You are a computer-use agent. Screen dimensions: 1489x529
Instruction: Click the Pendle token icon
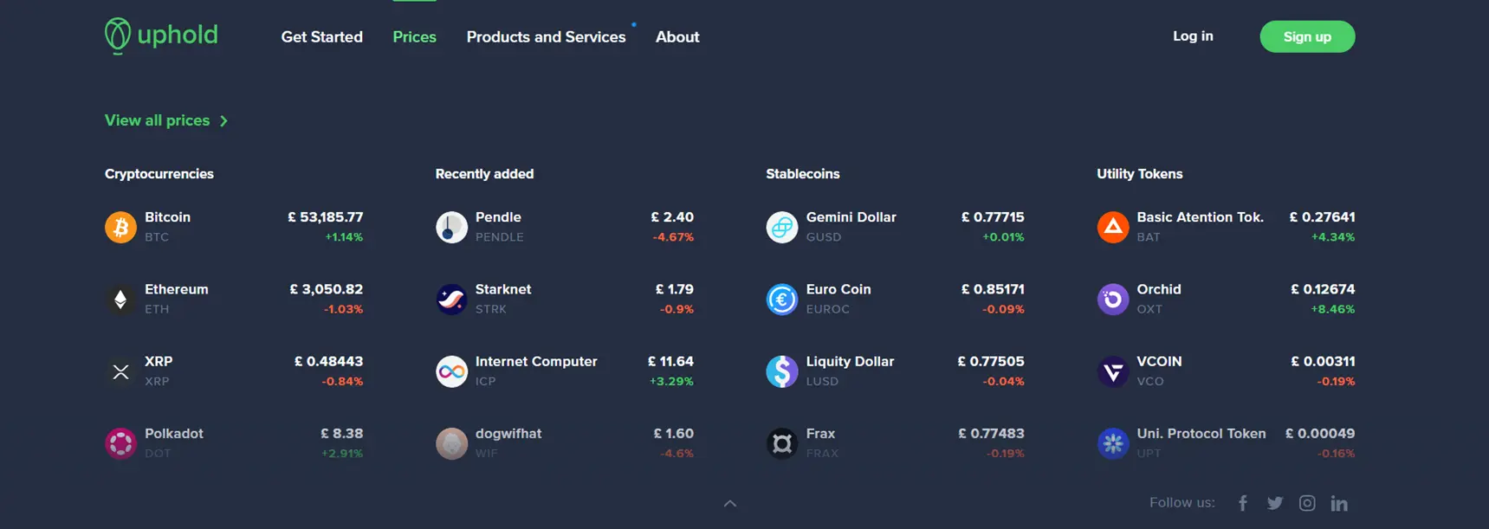pos(451,227)
